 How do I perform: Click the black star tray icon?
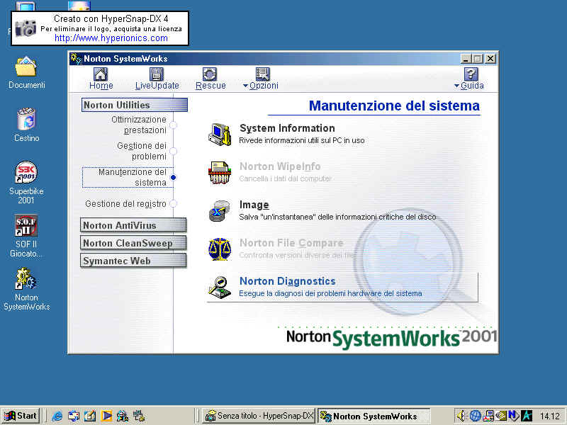527,416
